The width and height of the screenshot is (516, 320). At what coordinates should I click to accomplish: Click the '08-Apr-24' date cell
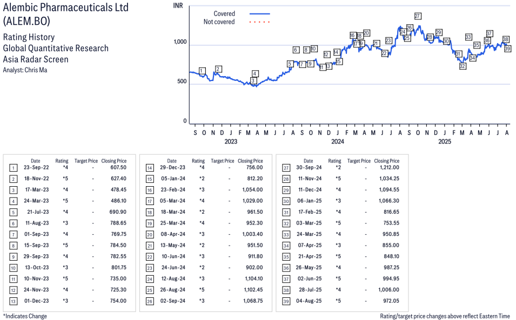click(173, 234)
